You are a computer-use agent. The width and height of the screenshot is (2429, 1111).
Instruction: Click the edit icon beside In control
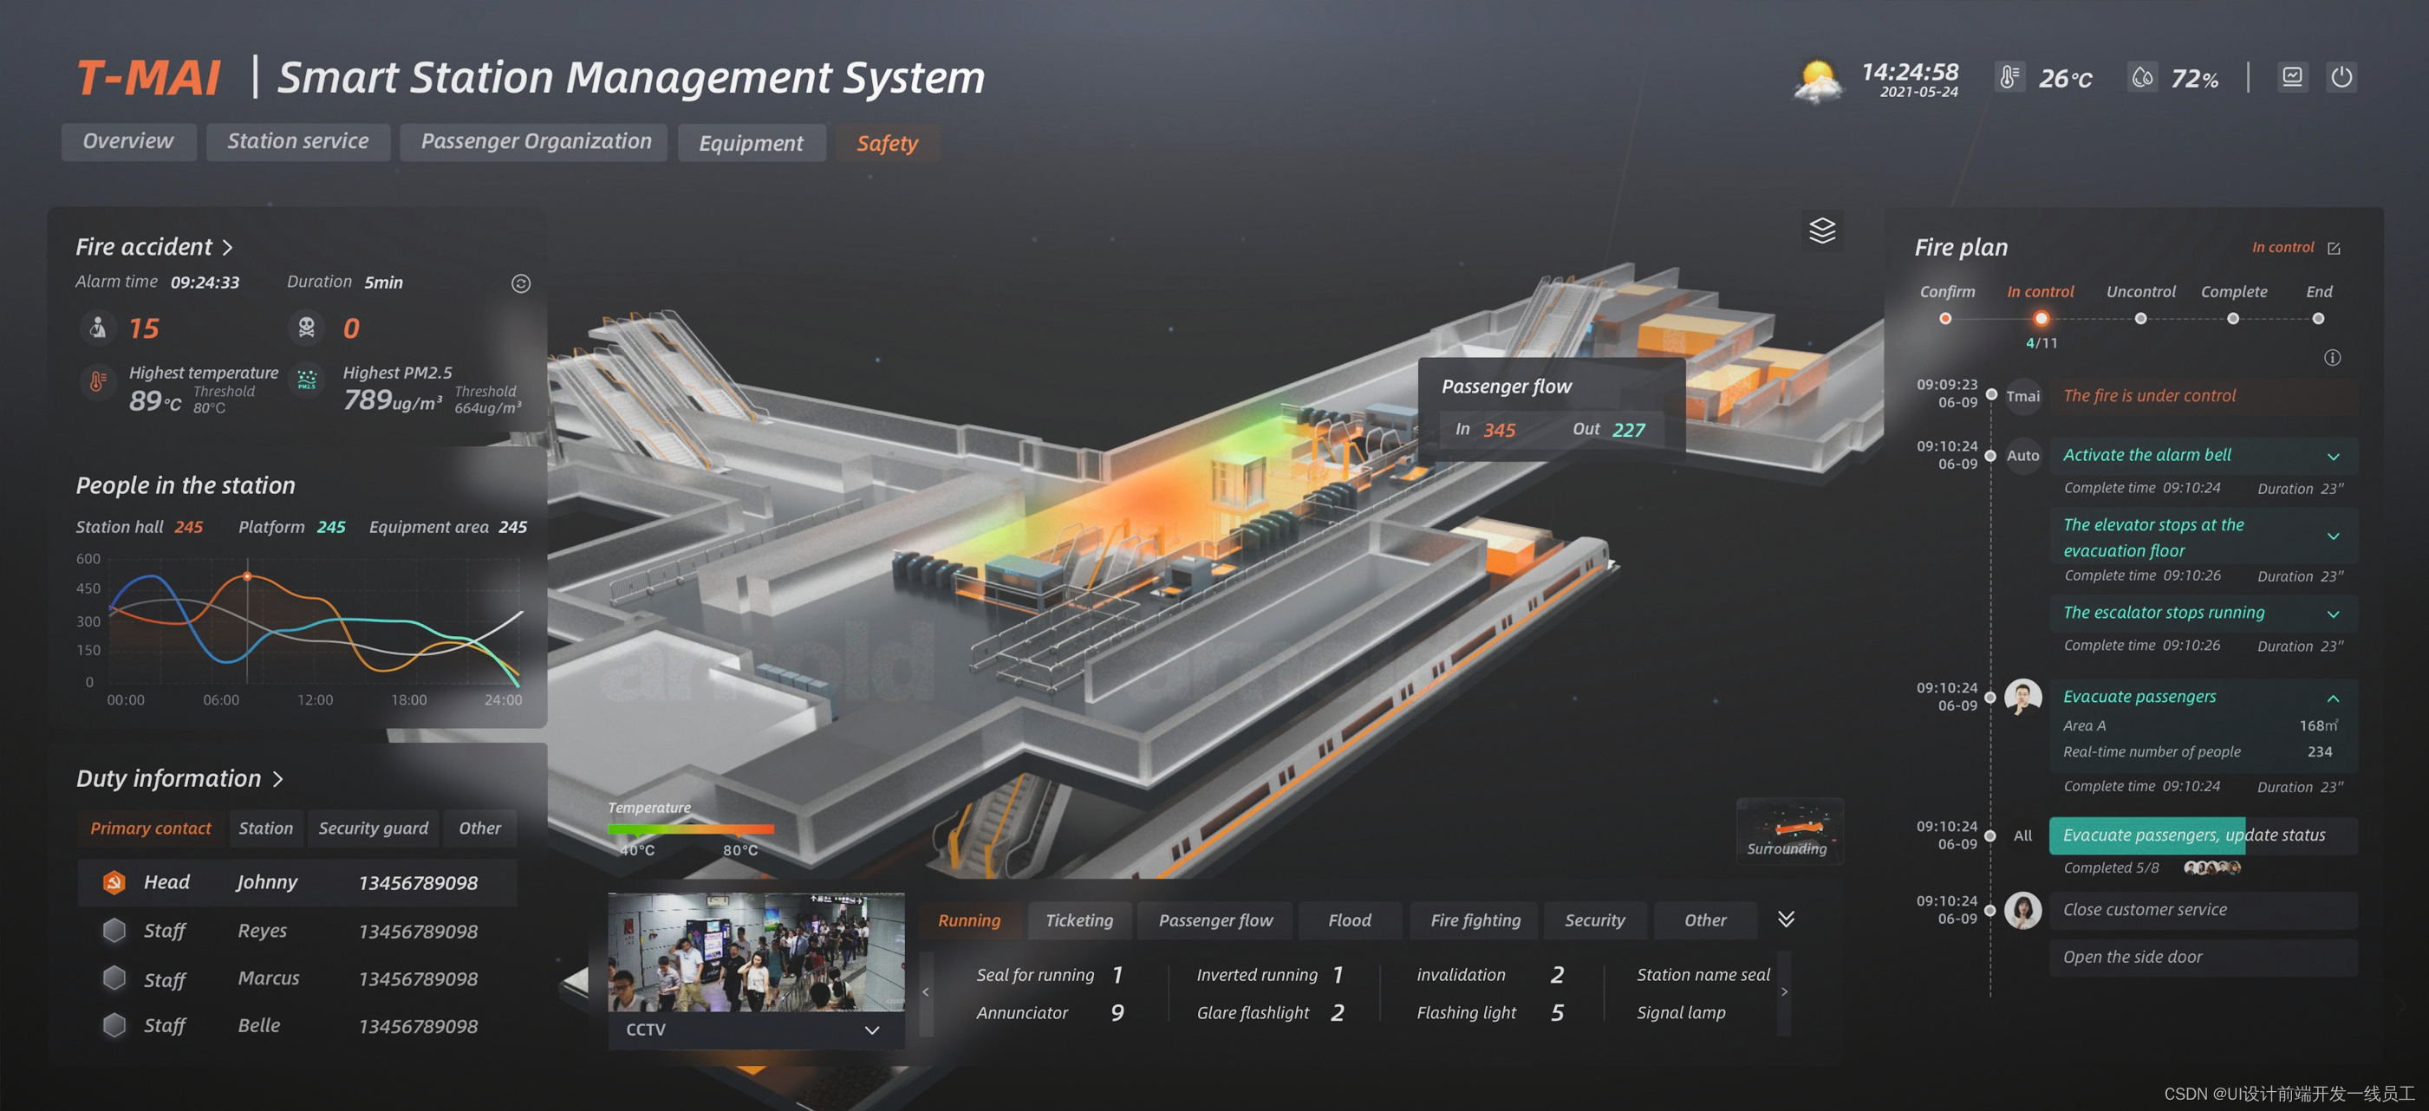point(2334,249)
